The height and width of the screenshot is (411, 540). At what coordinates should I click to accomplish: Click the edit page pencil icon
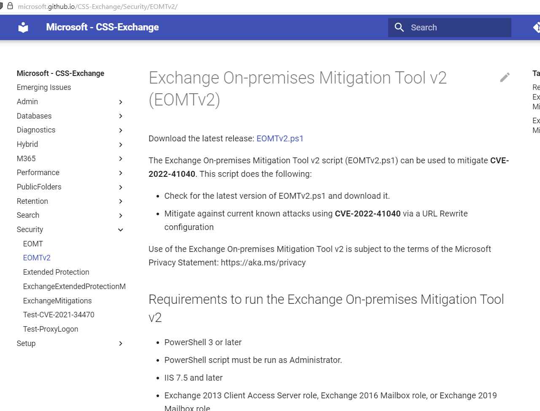point(505,77)
